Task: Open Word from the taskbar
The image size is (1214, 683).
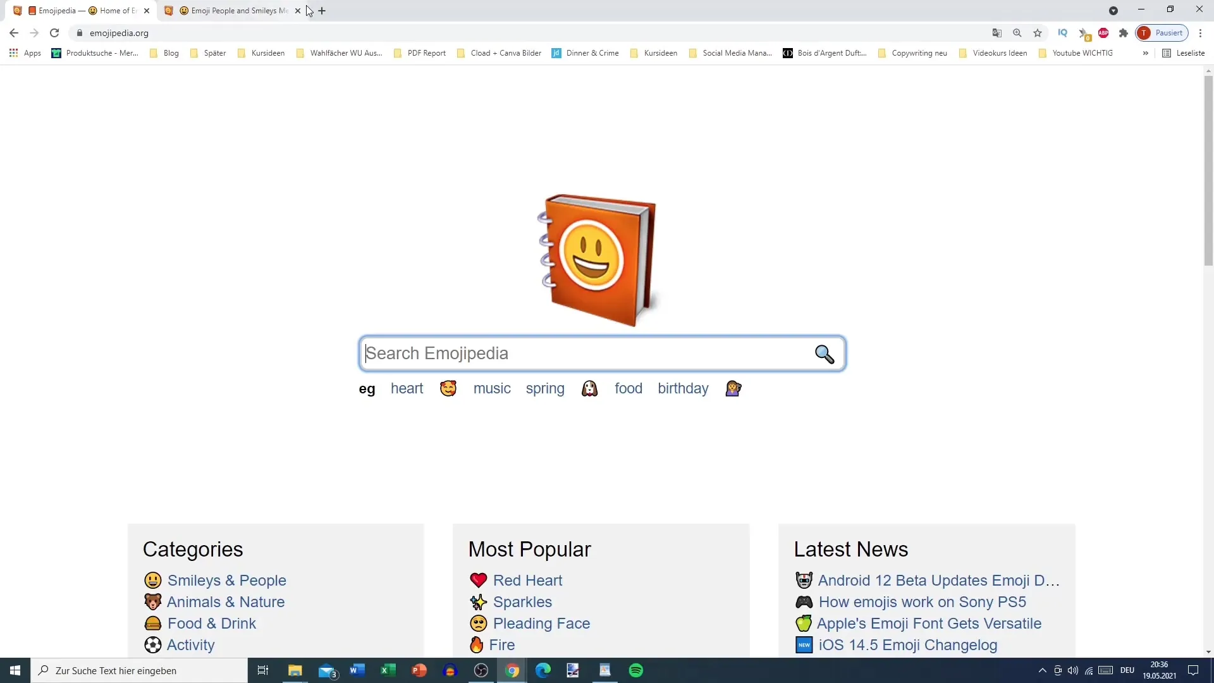Action: (357, 670)
